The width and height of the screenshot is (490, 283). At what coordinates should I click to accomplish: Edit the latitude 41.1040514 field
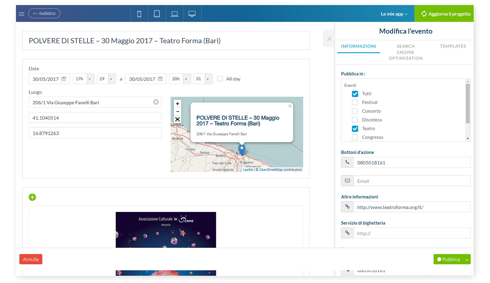[x=95, y=118]
